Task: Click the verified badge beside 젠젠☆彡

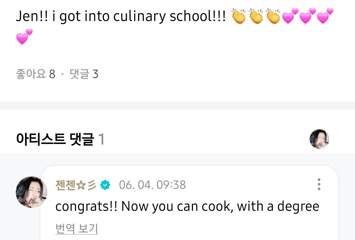Action: click(x=106, y=185)
